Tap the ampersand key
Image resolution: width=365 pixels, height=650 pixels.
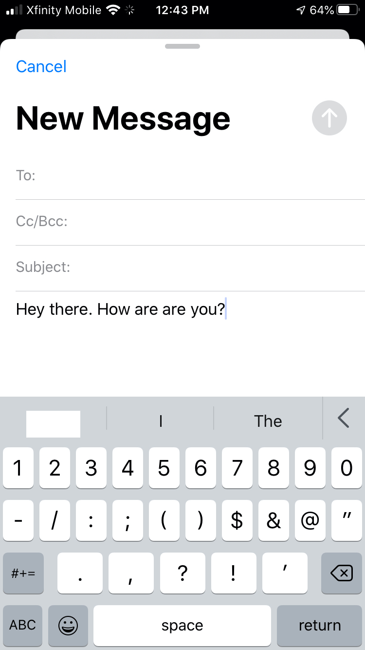pyautogui.click(x=274, y=520)
